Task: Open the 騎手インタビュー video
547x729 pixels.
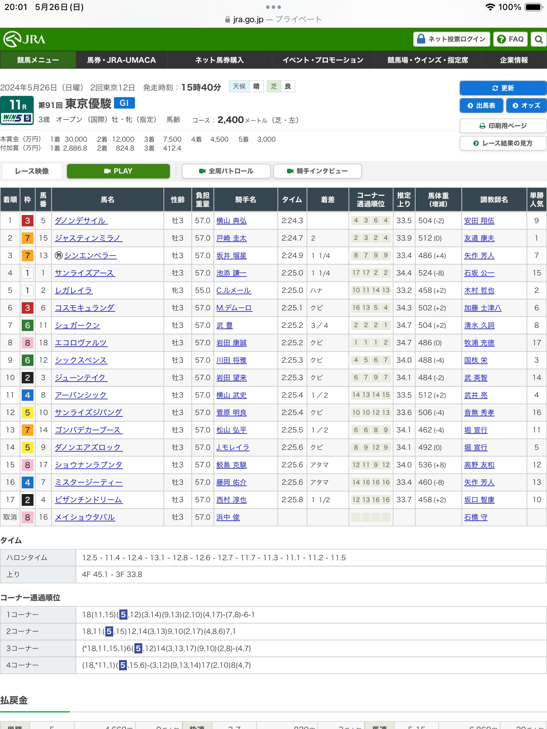Action: click(x=317, y=171)
